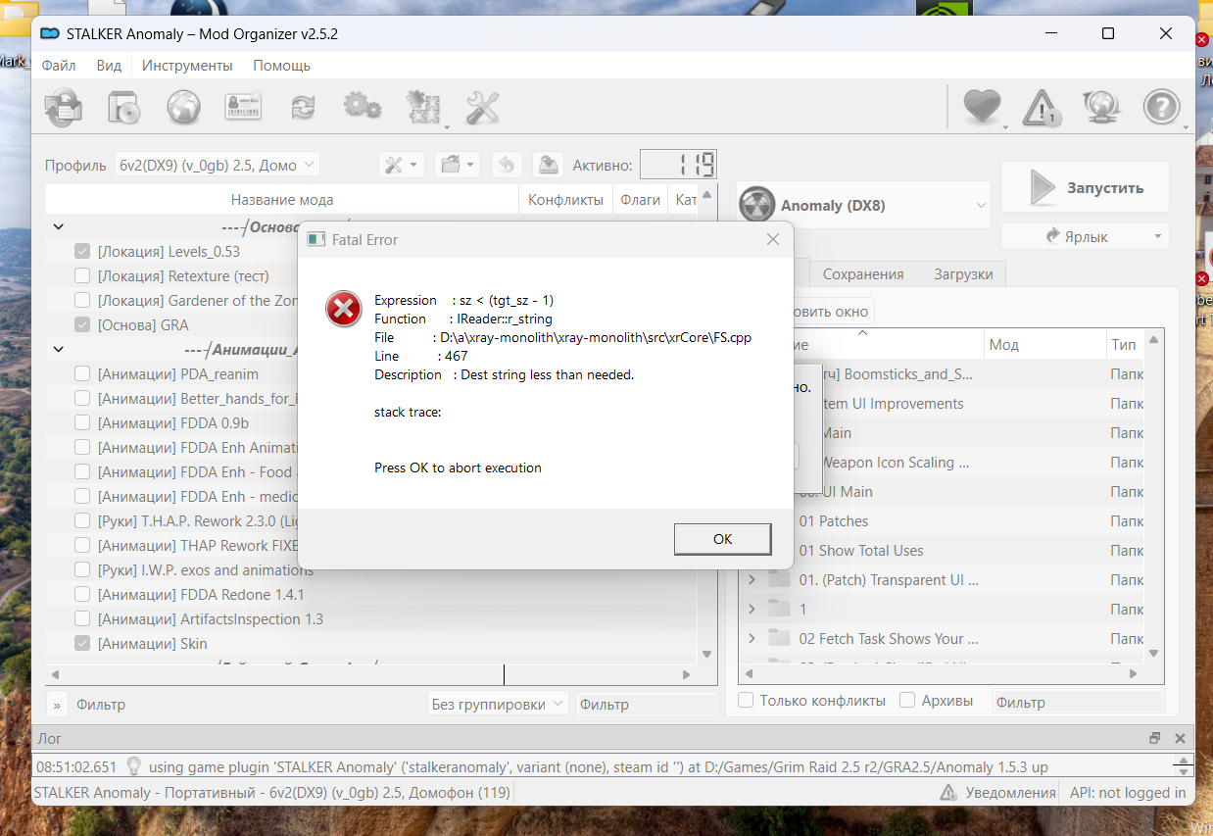Click the Refresh arrows toolbar icon

303,106
